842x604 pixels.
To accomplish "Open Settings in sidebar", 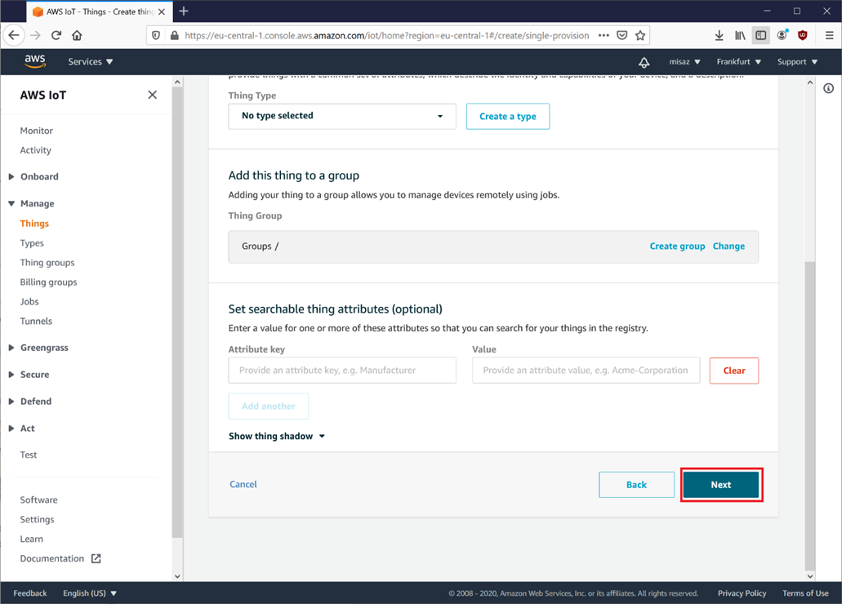I will point(37,519).
